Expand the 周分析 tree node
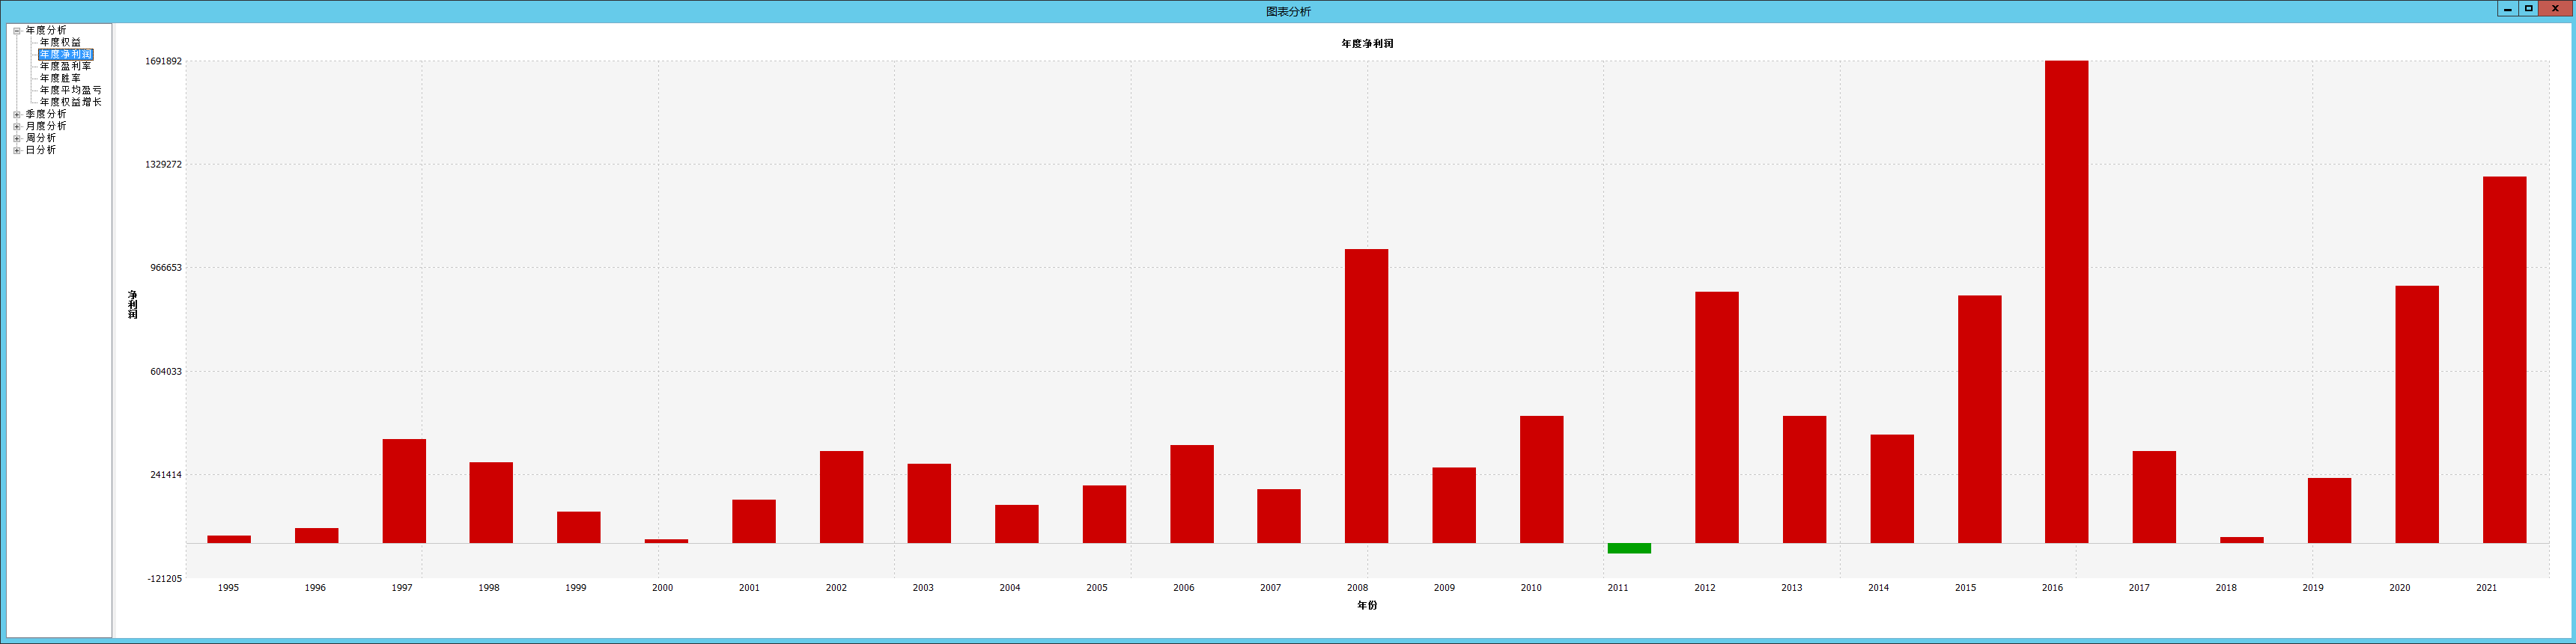The height and width of the screenshot is (644, 2576). point(17,139)
